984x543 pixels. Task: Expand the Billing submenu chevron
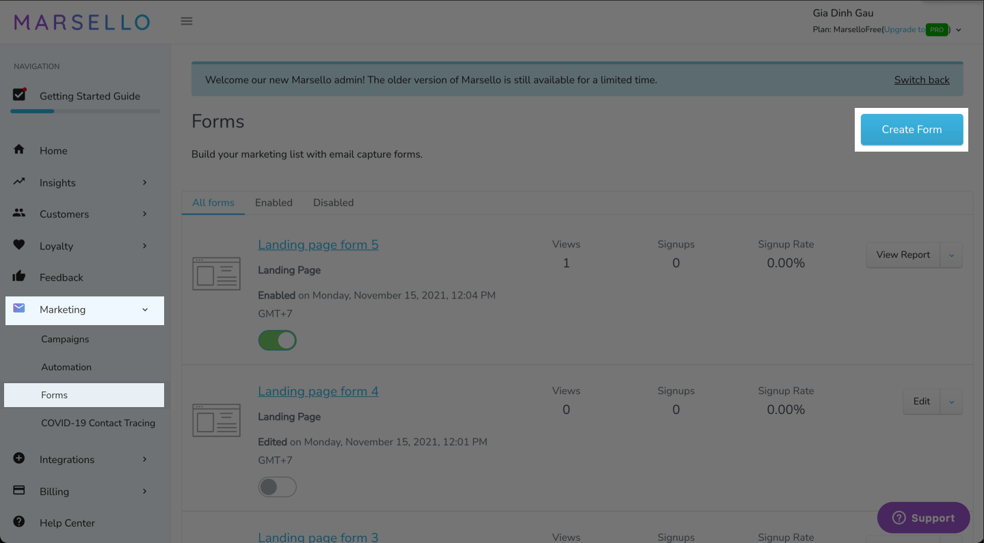point(145,491)
